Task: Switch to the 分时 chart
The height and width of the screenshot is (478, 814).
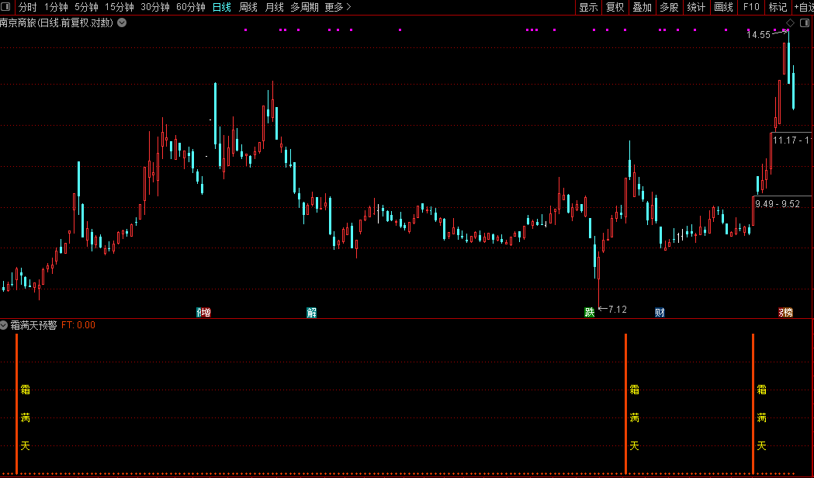Action: click(27, 7)
